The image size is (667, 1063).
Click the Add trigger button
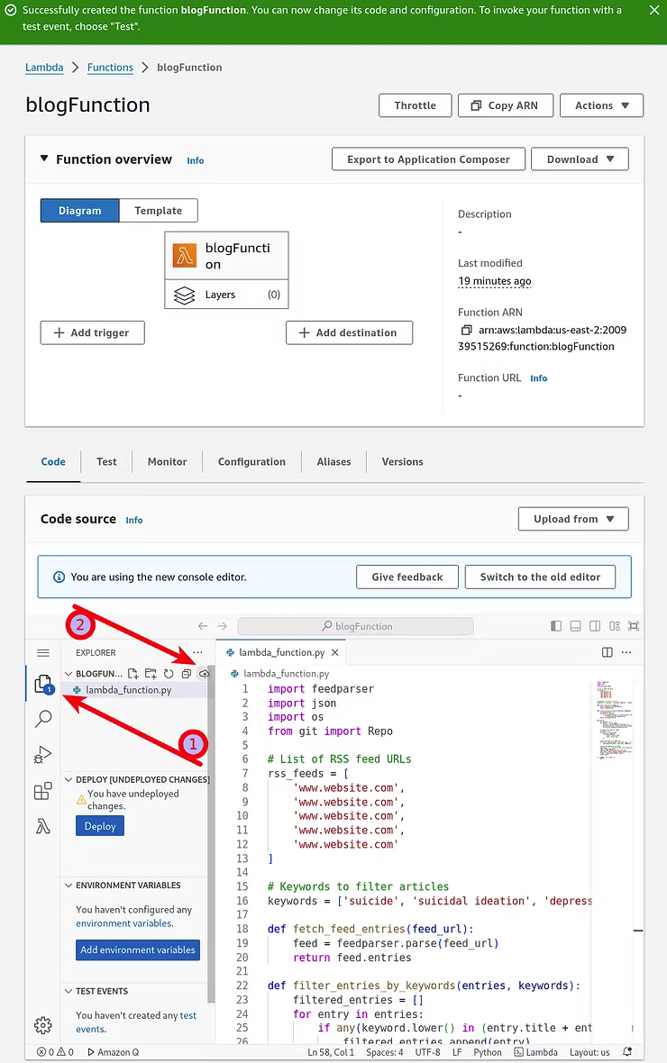pos(92,332)
